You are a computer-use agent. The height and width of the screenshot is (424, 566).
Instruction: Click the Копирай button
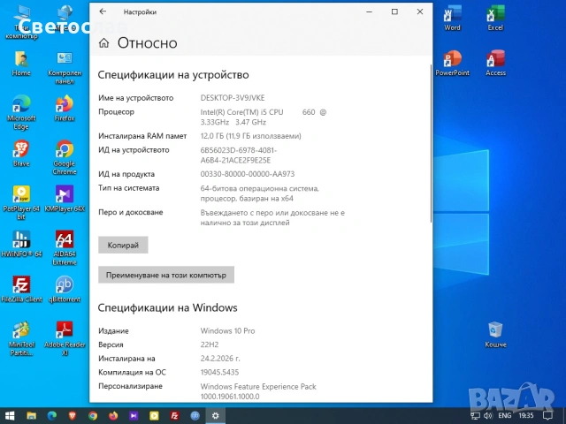[x=123, y=245]
